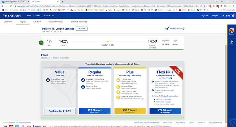Bookmark this page with star icon
Viewport: 236px width, 127px height.
pyautogui.click(x=205, y=6)
